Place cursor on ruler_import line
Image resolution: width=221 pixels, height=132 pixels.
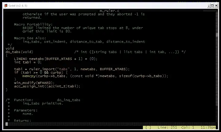72,69
